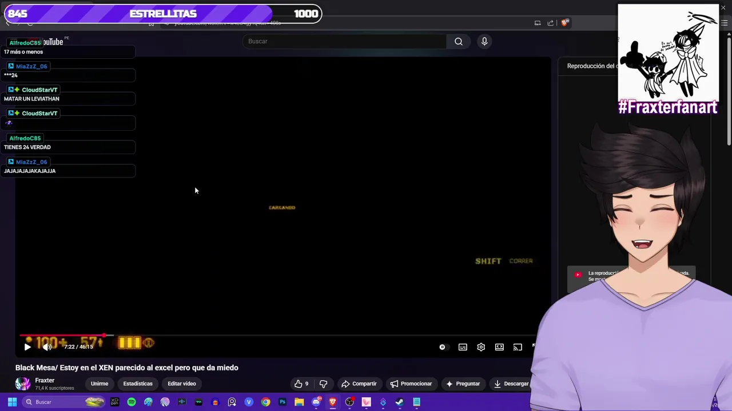Image resolution: width=732 pixels, height=411 pixels.
Task: Click the Preguntar button
Action: [x=463, y=384]
